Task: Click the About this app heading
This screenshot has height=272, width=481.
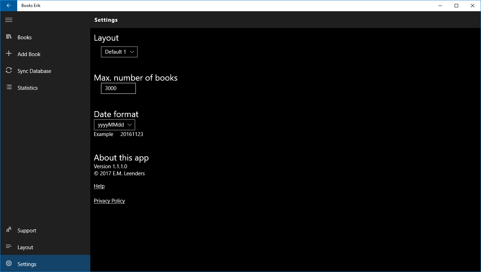Action: tap(121, 158)
